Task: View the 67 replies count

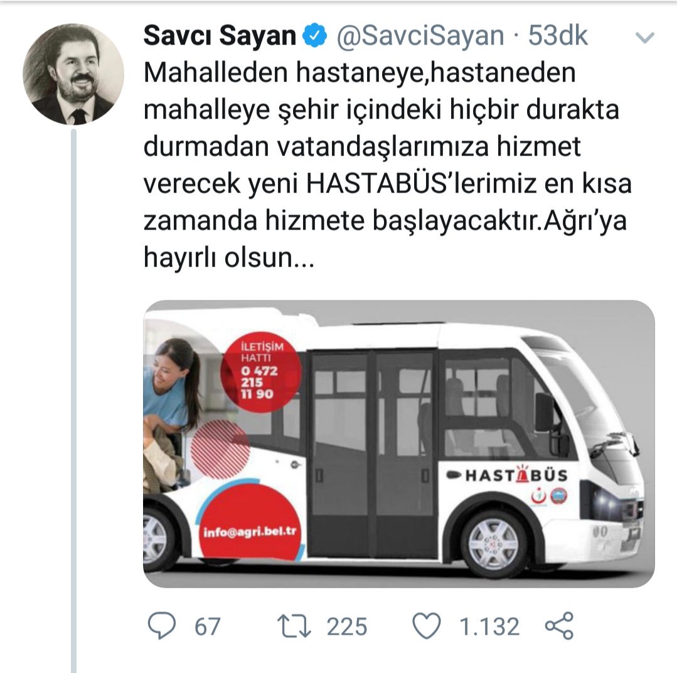Action: pos(207,627)
